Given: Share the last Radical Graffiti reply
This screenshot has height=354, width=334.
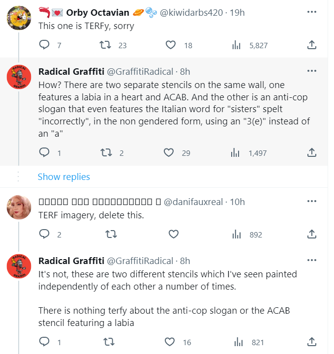Looking at the screenshot, I should 311,342.
